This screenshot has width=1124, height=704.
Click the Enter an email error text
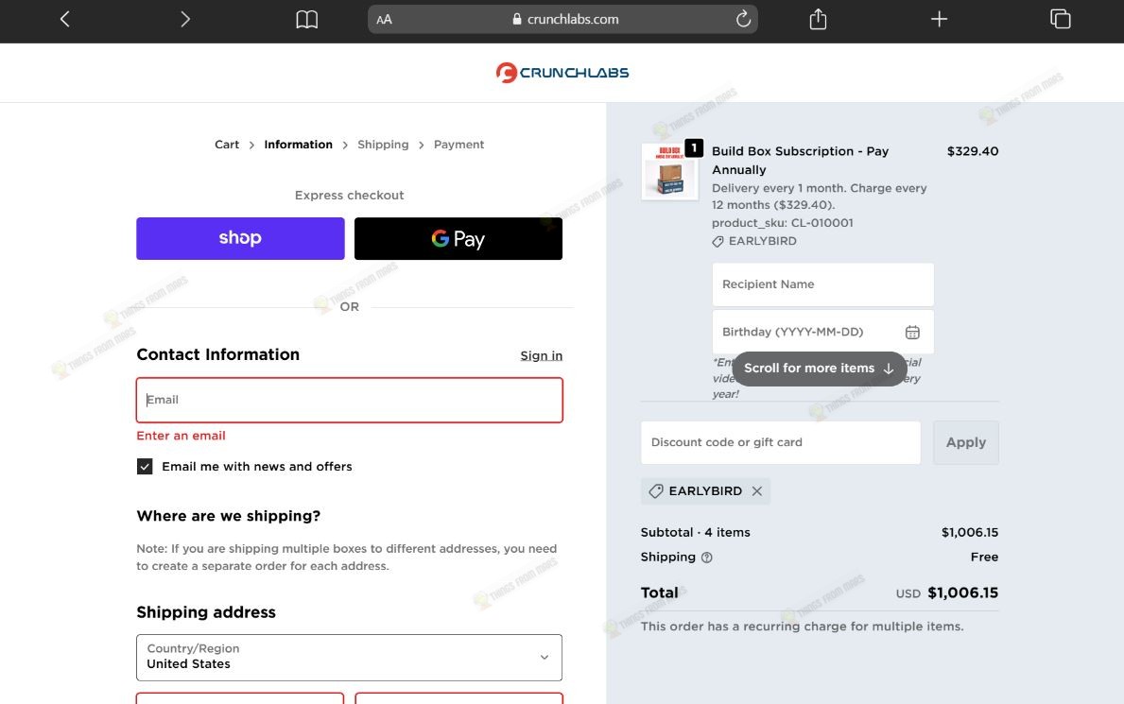(181, 436)
